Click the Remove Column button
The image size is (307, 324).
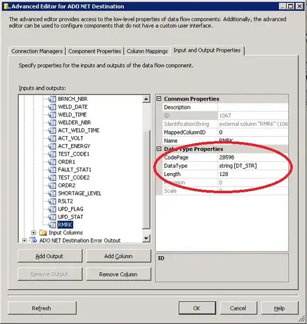pyautogui.click(x=118, y=274)
